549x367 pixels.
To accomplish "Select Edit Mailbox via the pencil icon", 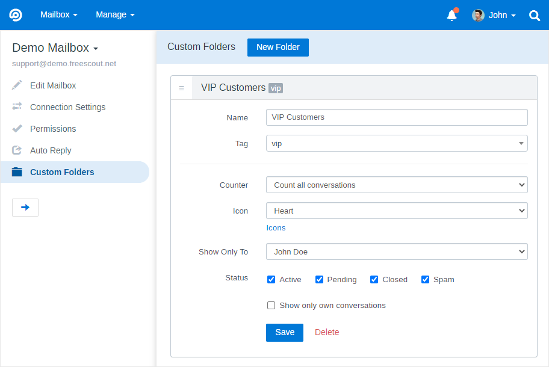I will point(16,85).
